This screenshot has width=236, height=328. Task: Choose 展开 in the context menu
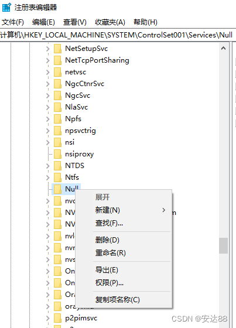tap(102, 197)
